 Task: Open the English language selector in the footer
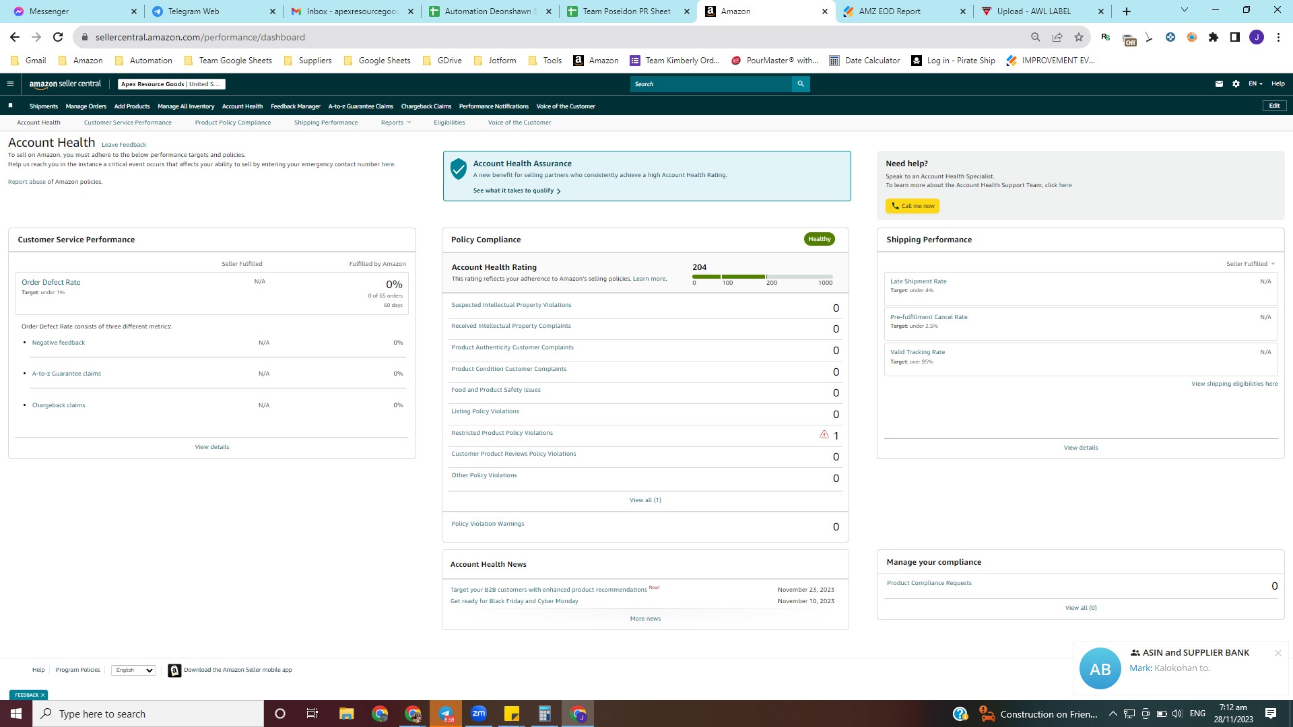[133, 670]
